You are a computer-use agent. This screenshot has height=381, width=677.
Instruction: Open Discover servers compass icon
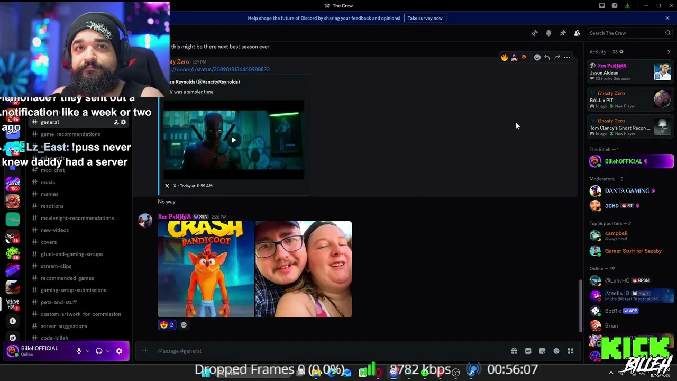click(x=13, y=337)
